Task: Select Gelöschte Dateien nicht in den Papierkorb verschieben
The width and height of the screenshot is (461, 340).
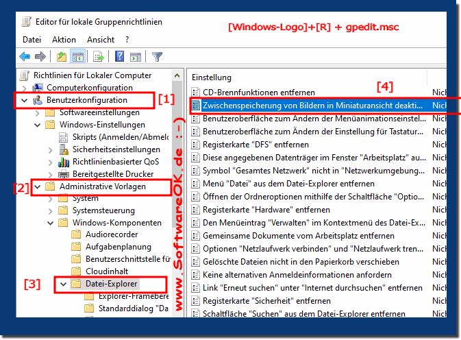Action: click(301, 262)
